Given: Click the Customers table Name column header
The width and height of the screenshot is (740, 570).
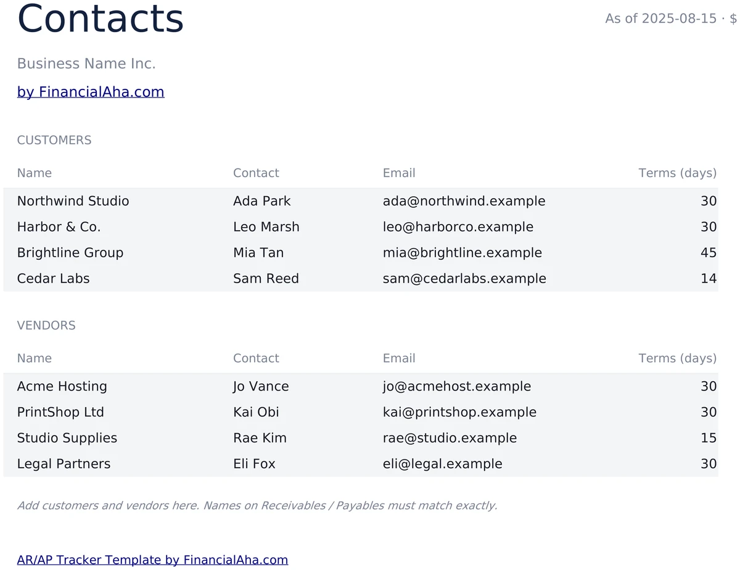Looking at the screenshot, I should (35, 173).
